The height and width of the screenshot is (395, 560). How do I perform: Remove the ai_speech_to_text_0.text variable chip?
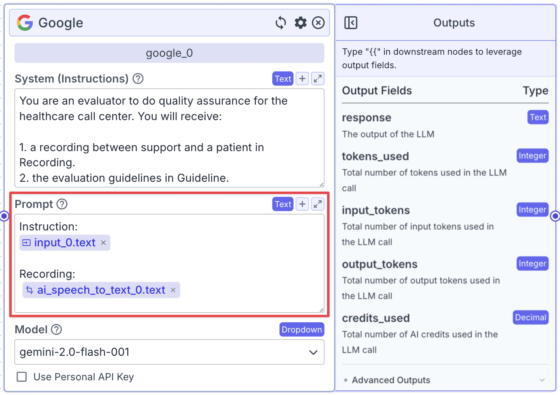173,290
